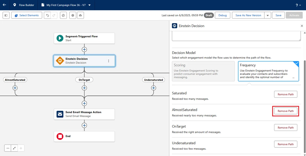Open the help question mark menu
Image resolution: width=306 pixels, height=156 pixels.
click(x=298, y=5)
